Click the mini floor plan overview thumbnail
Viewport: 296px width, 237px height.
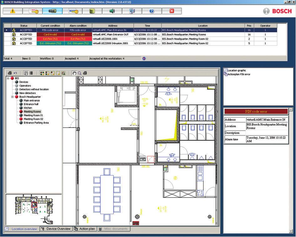pos(34,210)
